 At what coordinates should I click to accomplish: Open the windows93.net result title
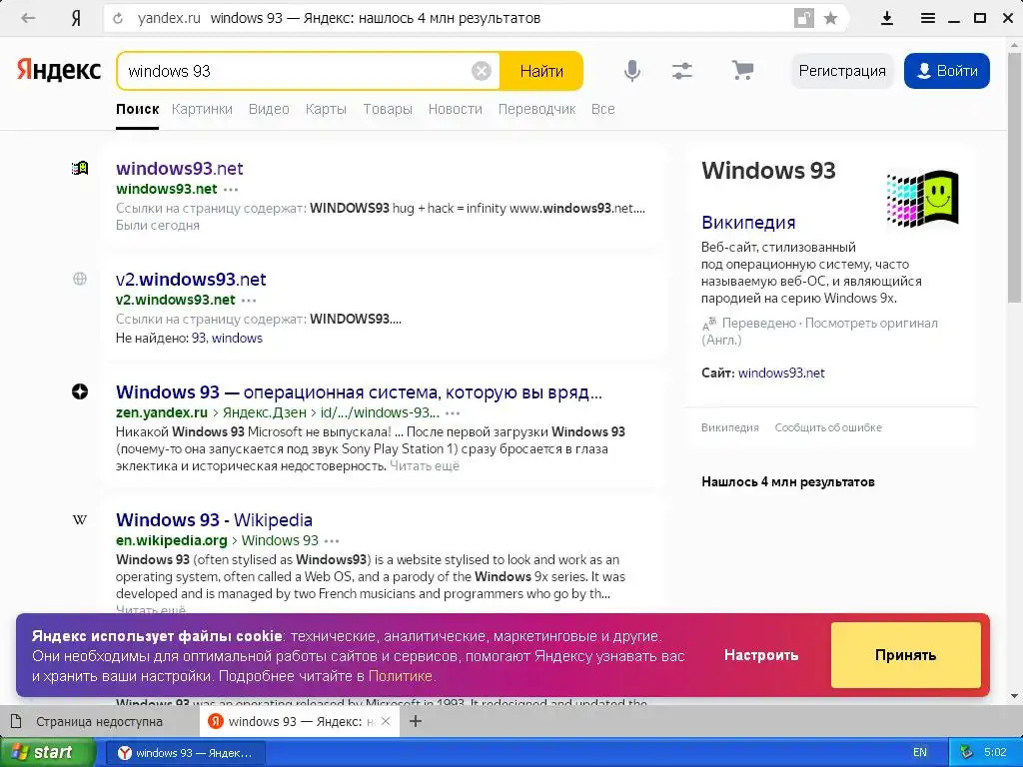point(180,168)
